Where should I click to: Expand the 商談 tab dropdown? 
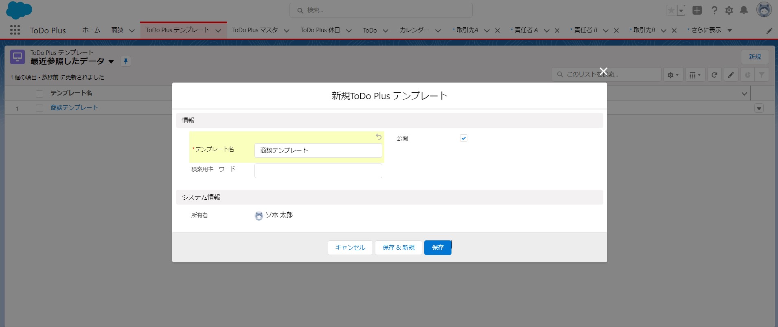pyautogui.click(x=132, y=31)
